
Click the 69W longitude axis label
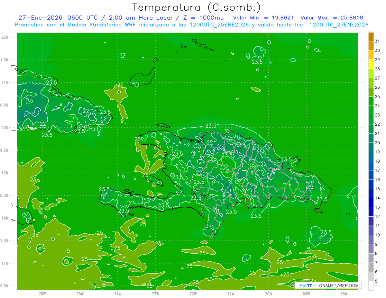point(306,293)
